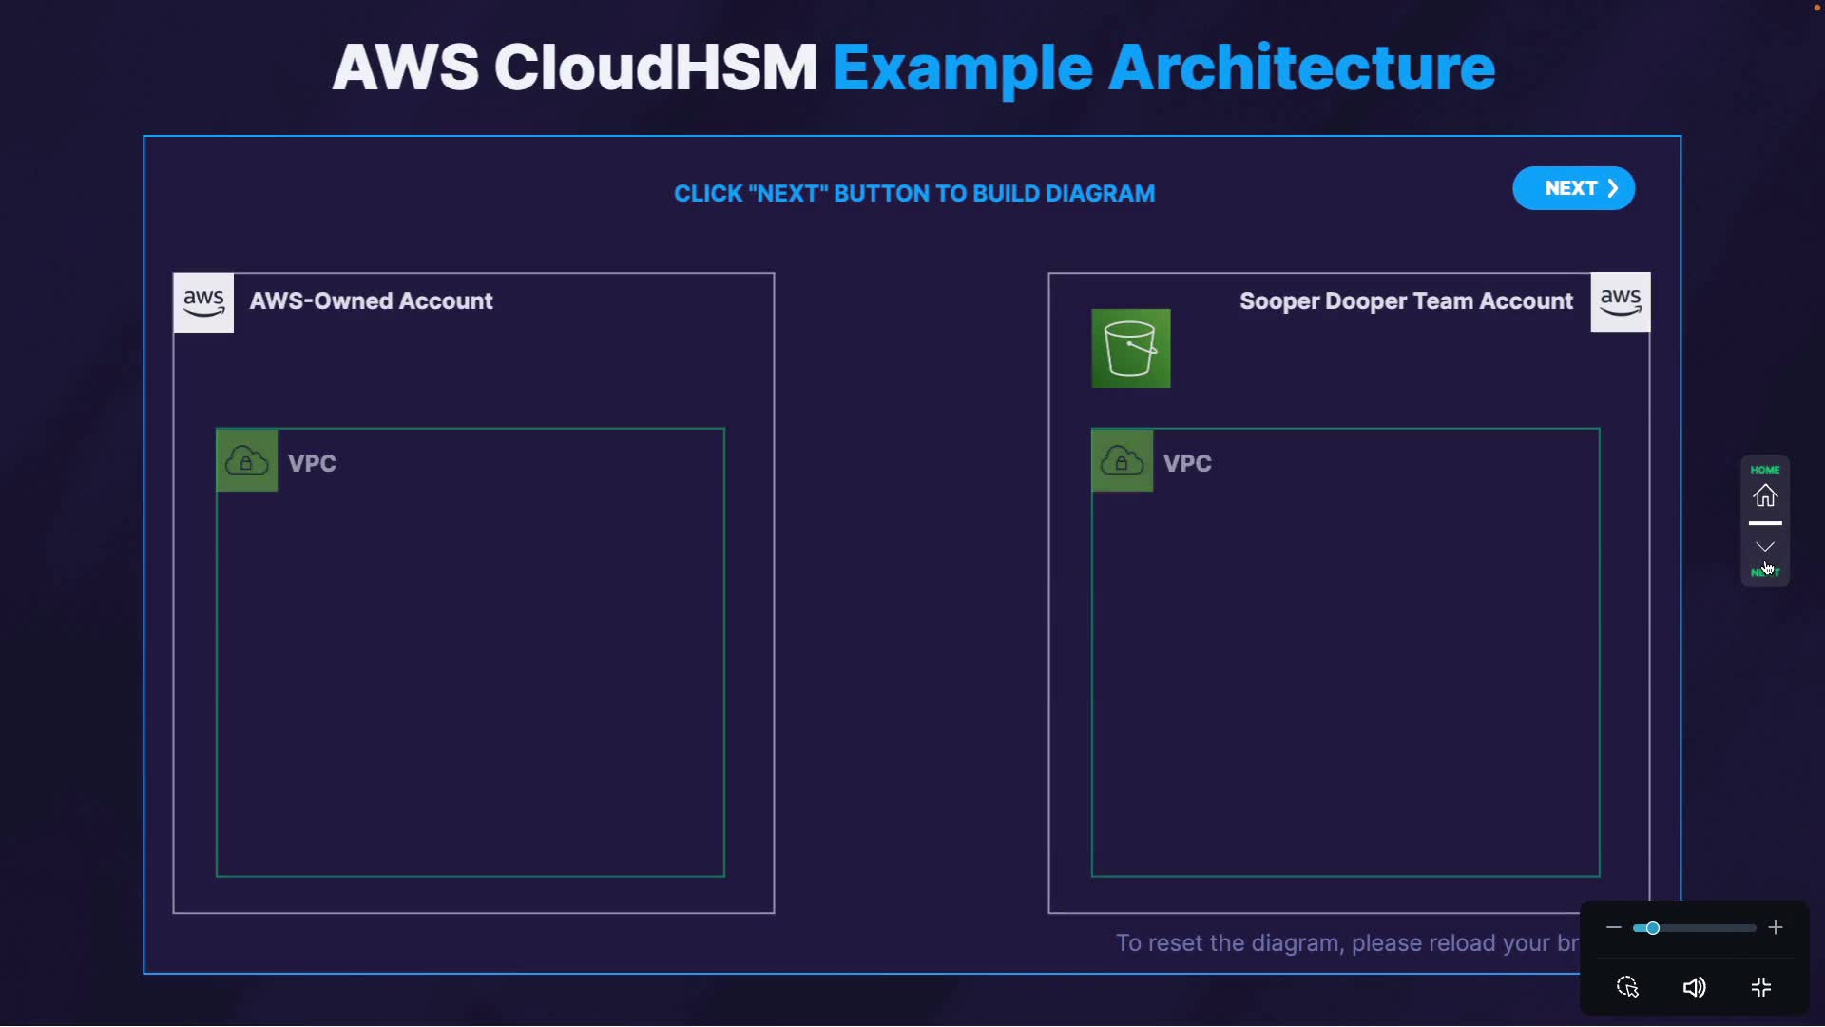Click the down chevron for next section
Viewport: 1825px width, 1027px height.
(1765, 547)
